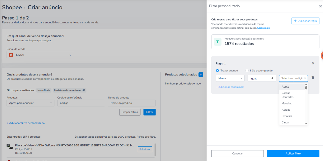Remove Regra 1 with its X icon
323x161 pixels.
tap(313, 63)
